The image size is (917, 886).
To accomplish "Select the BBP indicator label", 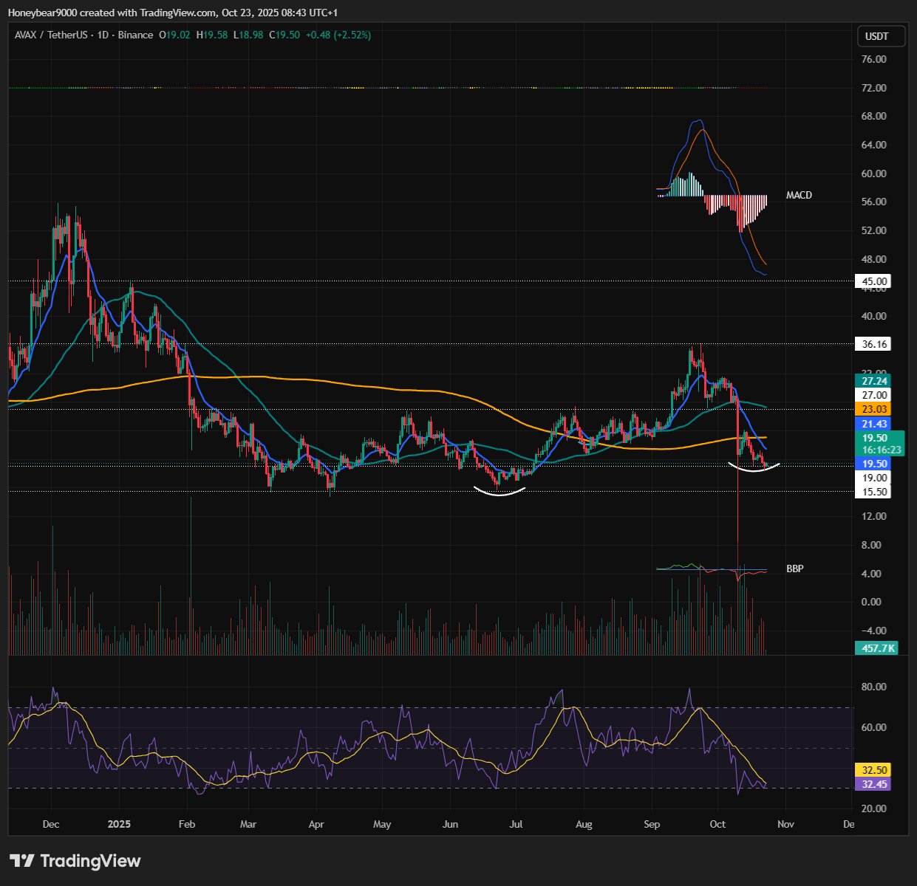I will (x=794, y=569).
